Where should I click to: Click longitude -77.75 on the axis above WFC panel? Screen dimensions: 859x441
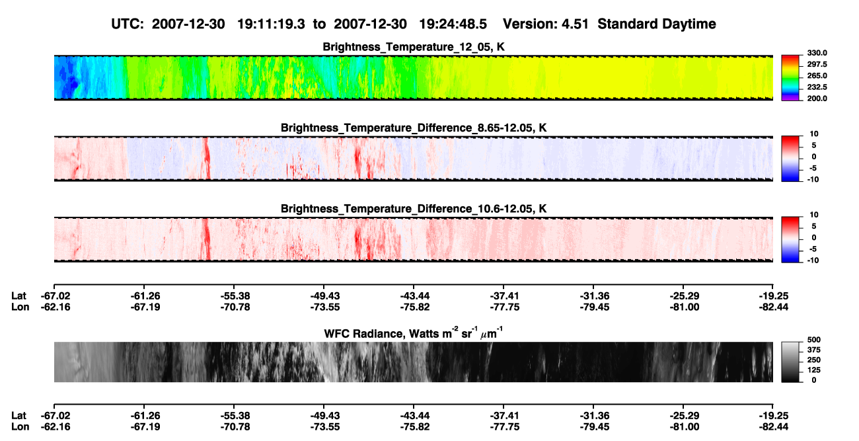(504, 307)
